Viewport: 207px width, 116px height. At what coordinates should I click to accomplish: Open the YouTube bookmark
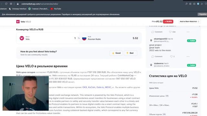click(56, 9)
